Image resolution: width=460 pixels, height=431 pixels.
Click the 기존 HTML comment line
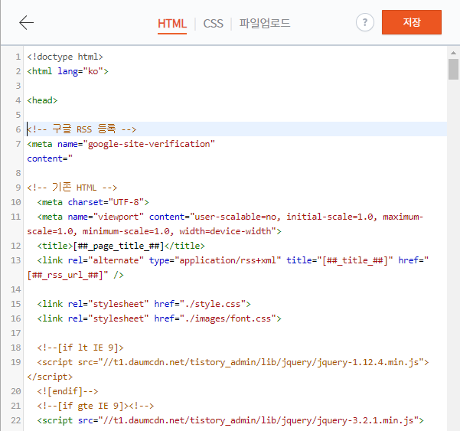pyautogui.click(x=72, y=188)
